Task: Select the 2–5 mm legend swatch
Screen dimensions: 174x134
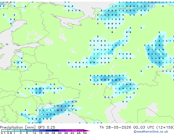Action: (24, 130)
